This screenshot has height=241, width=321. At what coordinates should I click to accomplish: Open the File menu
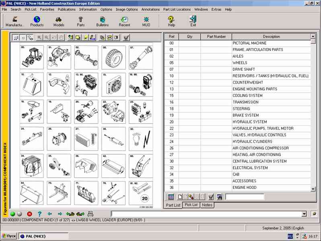[x=4, y=9]
